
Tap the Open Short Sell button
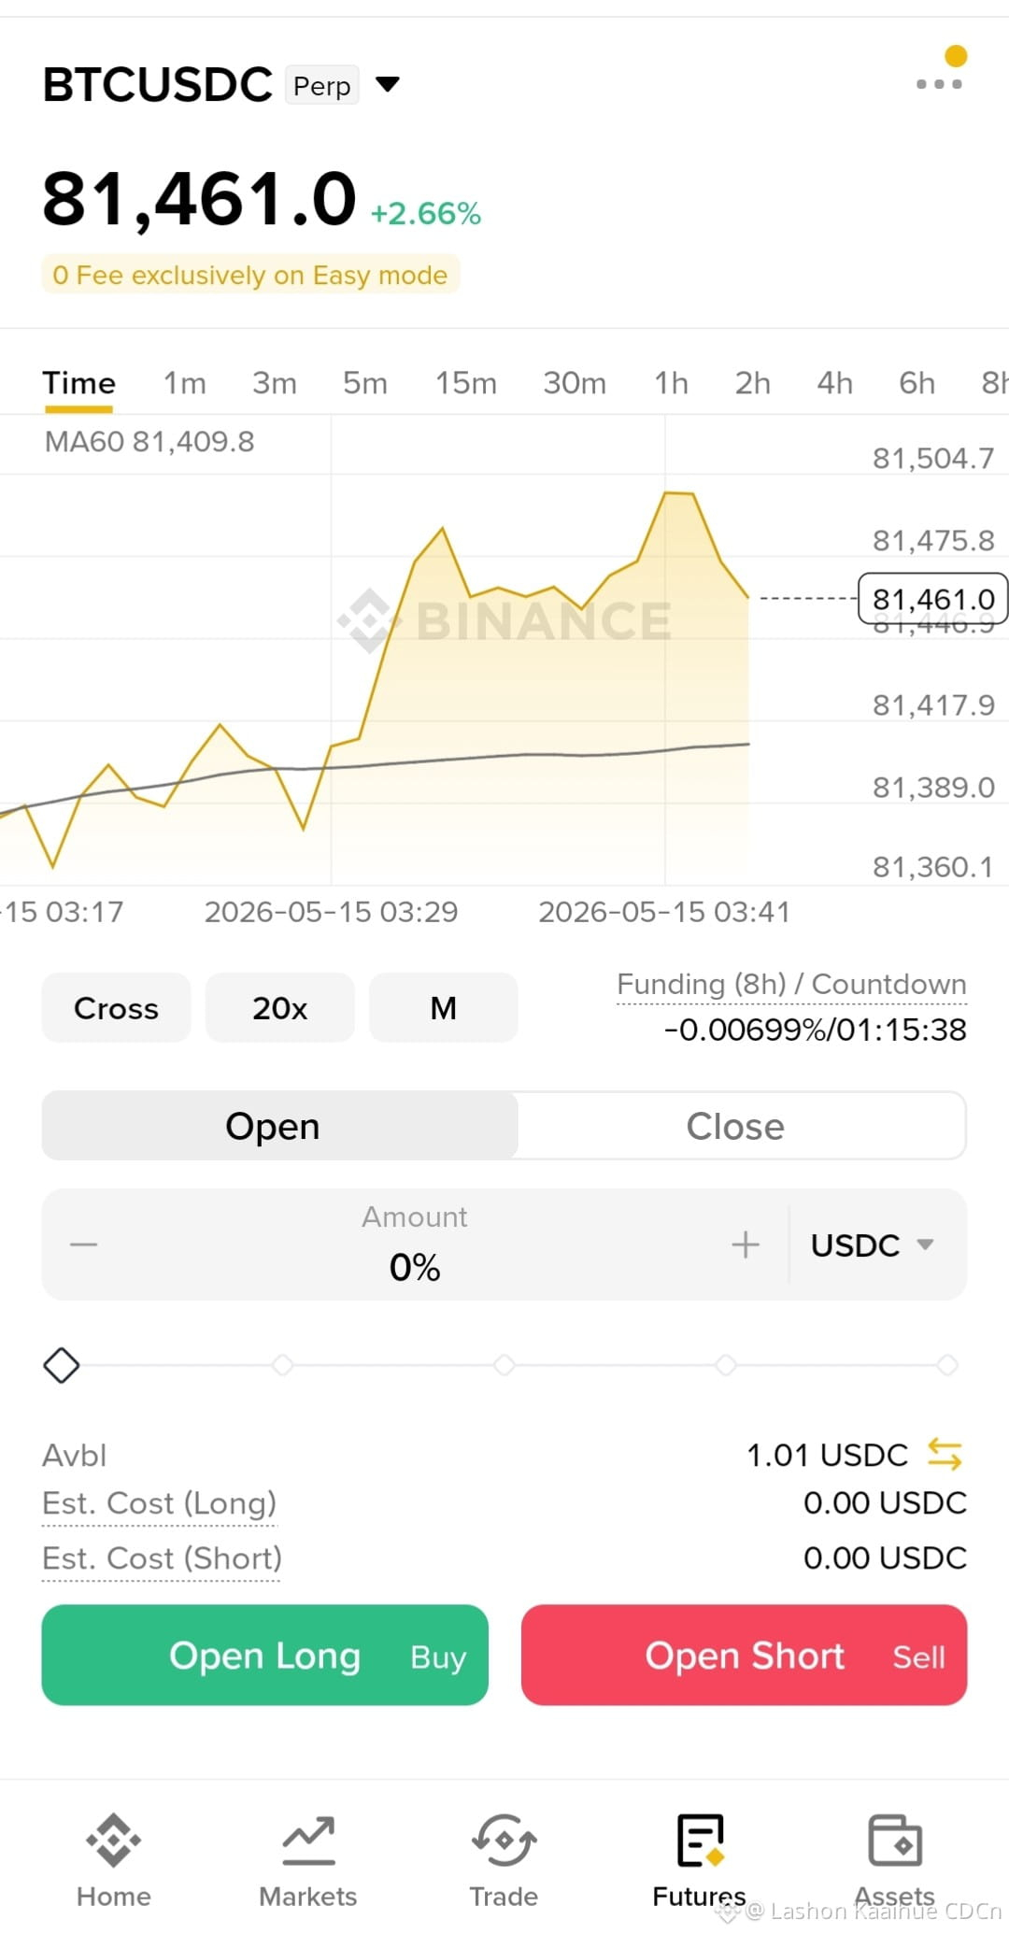pyautogui.click(x=744, y=1656)
